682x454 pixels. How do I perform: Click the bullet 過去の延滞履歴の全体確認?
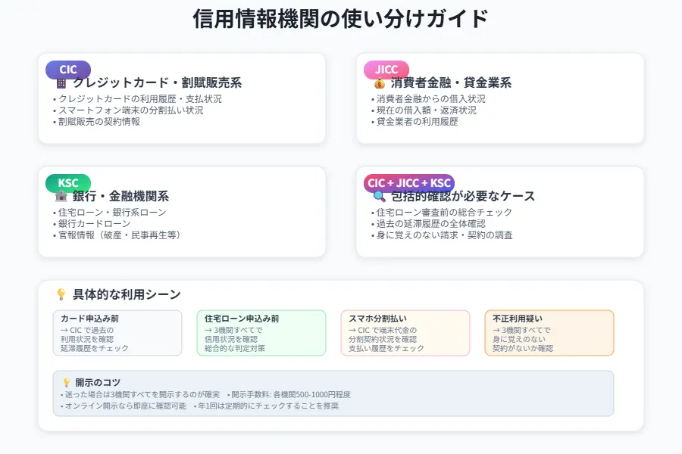(x=428, y=224)
